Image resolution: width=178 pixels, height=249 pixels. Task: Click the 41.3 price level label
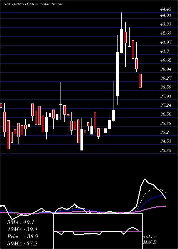pyautogui.click(x=164, y=51)
